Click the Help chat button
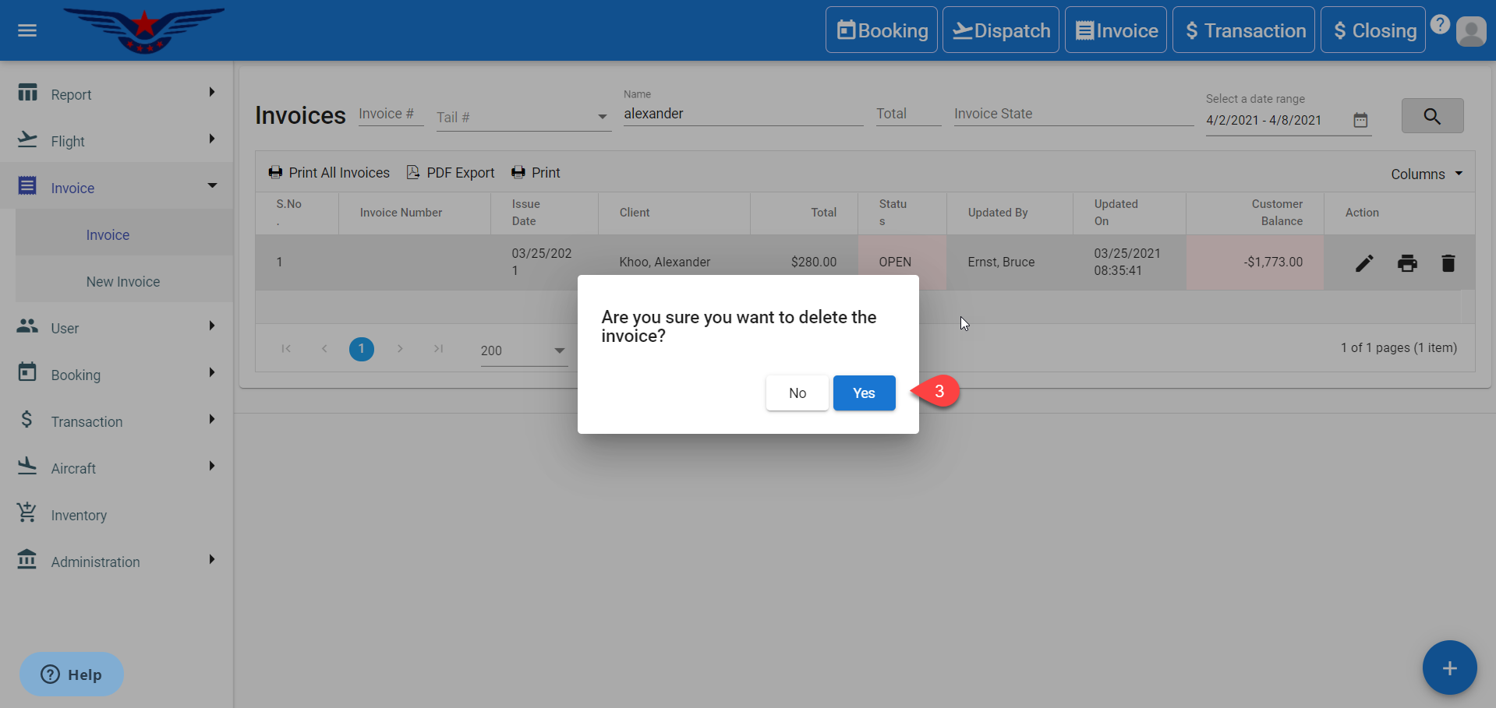 [x=72, y=675]
